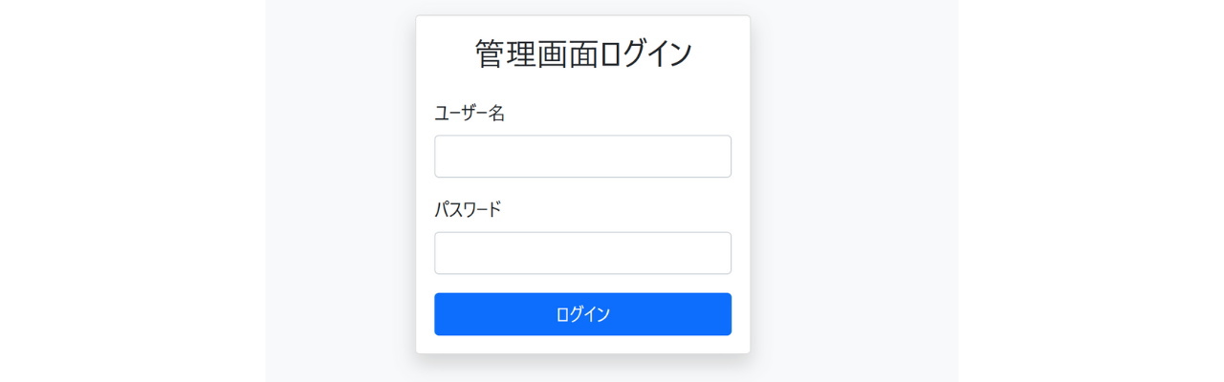Activate the text box below ユーザー名

coord(582,156)
